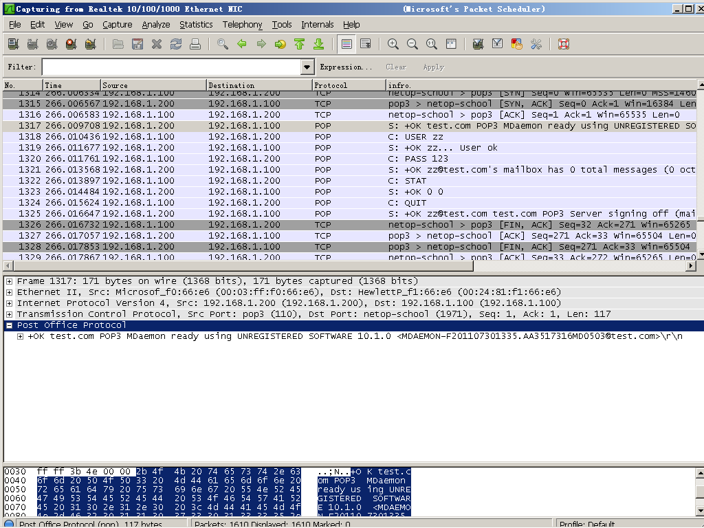The height and width of the screenshot is (528, 704).
Task: Toggle packet colorization in the toolbar
Action: pyautogui.click(x=346, y=44)
